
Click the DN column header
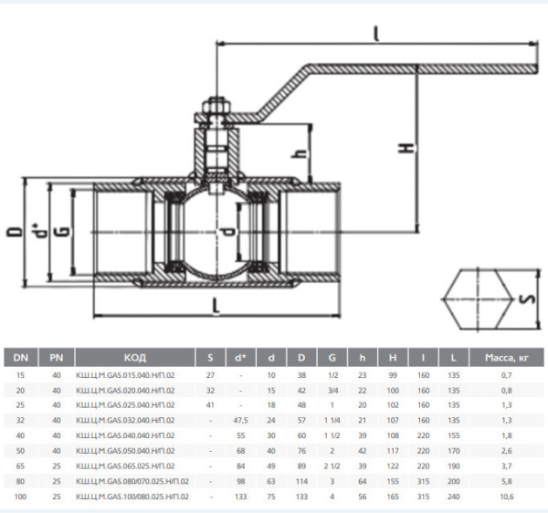[20, 357]
